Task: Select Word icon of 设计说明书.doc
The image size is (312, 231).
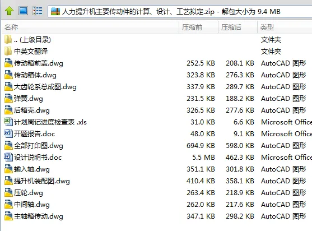Action: coord(8,157)
